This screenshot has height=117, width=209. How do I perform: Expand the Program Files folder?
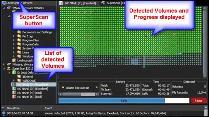click(x=14, y=40)
